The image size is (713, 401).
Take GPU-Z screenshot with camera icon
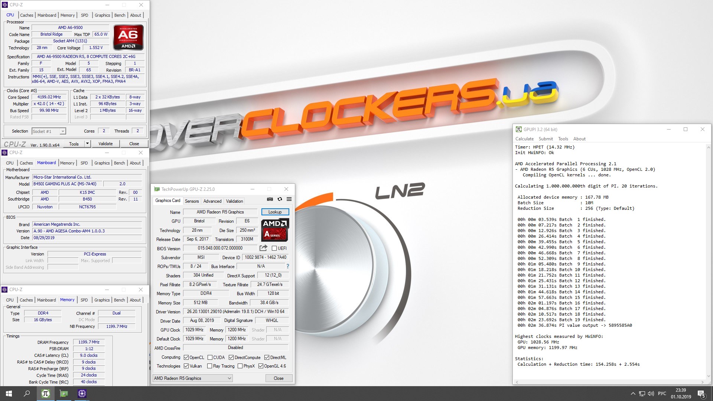coord(270,199)
